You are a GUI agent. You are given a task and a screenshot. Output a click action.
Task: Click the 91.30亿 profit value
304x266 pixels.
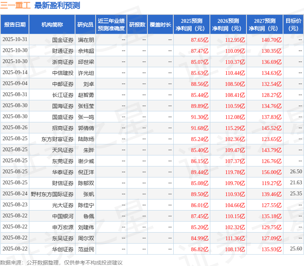[200, 117]
